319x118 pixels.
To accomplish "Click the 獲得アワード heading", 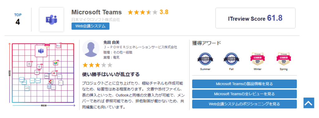I will coord(207,43).
